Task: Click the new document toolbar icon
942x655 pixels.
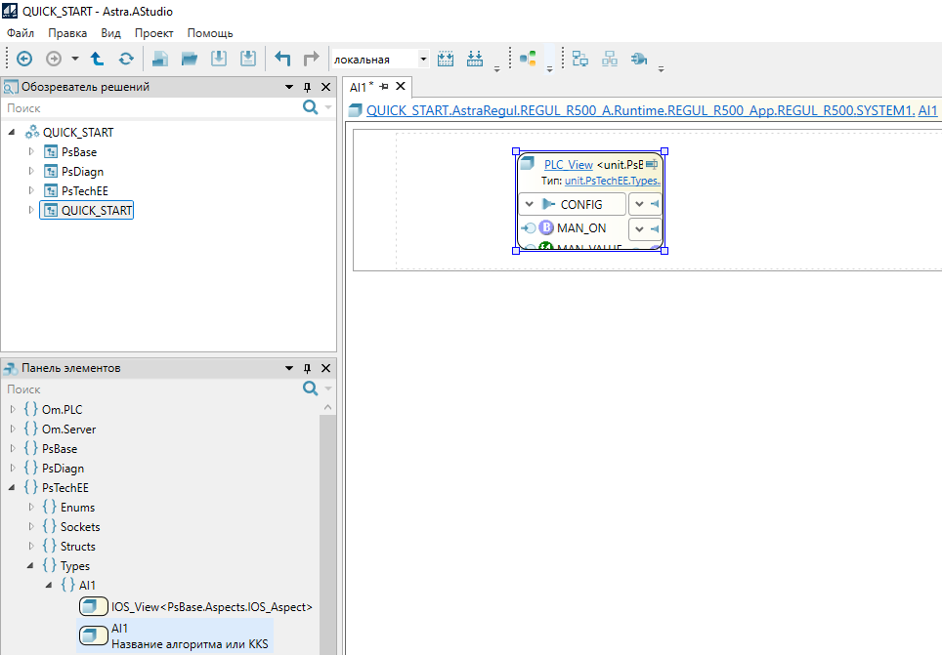Action: (159, 59)
